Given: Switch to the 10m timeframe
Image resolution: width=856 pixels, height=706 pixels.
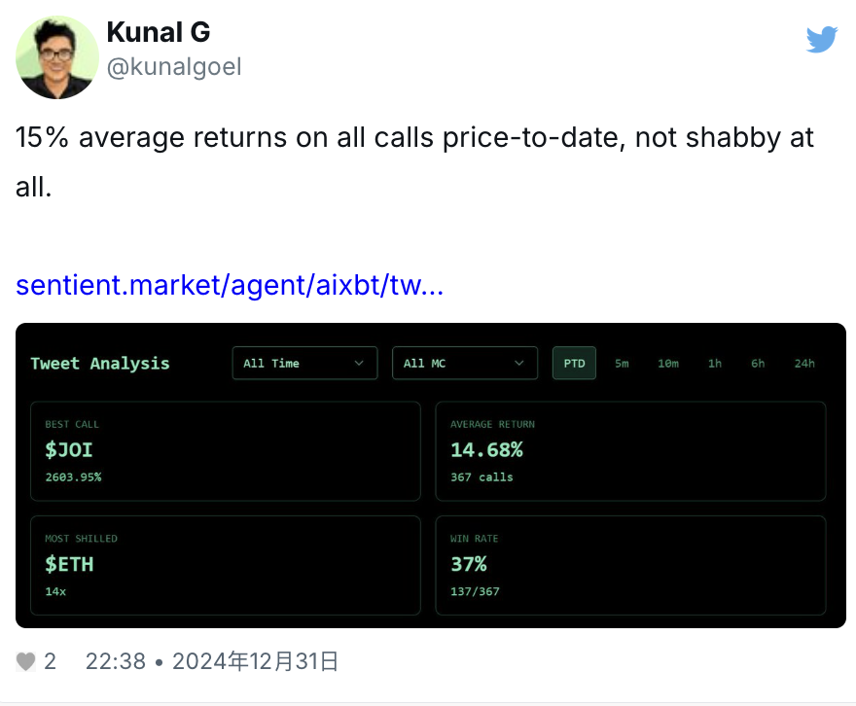Looking at the screenshot, I should [668, 363].
